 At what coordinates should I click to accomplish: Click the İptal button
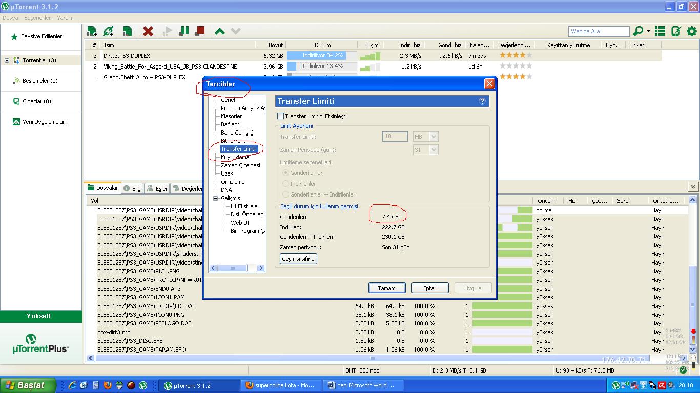pyautogui.click(x=430, y=288)
